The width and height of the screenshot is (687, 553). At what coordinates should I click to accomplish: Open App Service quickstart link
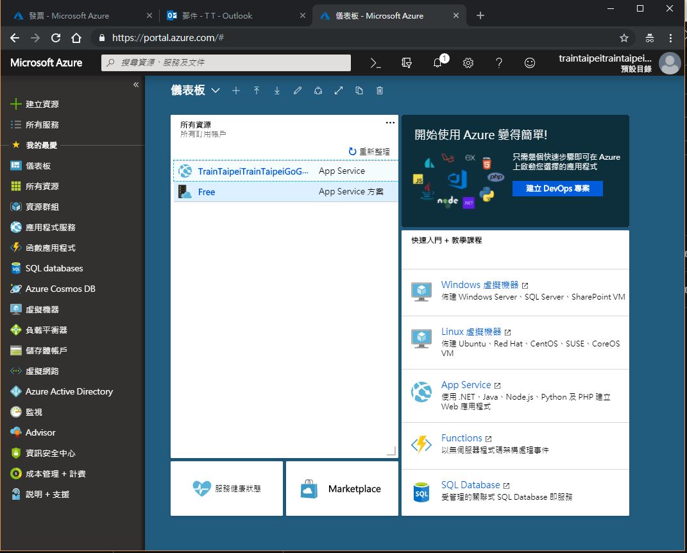(466, 385)
